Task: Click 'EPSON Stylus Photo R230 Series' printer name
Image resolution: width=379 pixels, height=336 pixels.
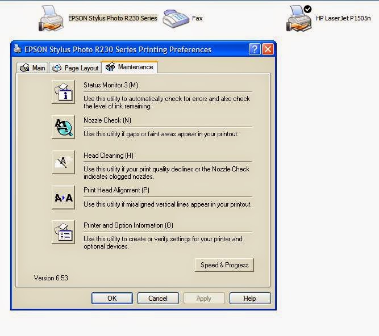Action: coord(113,18)
